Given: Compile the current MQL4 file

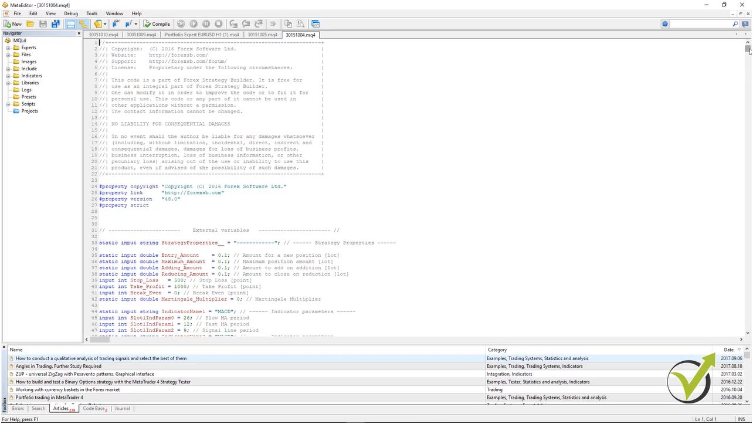Looking at the screenshot, I should click(x=156, y=23).
